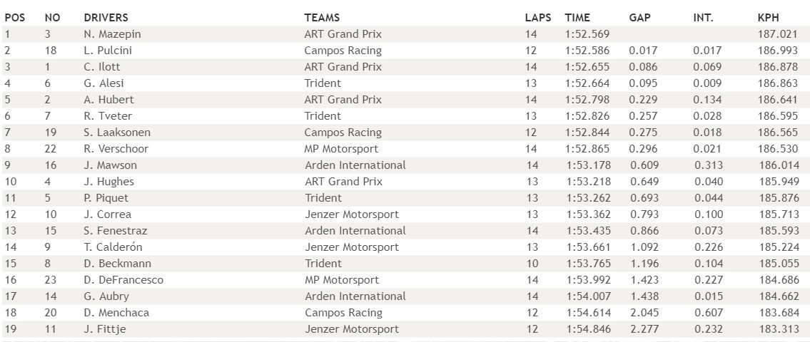This screenshot has width=810, height=342.
Task: Click the KPH column header
Action: click(x=768, y=18)
